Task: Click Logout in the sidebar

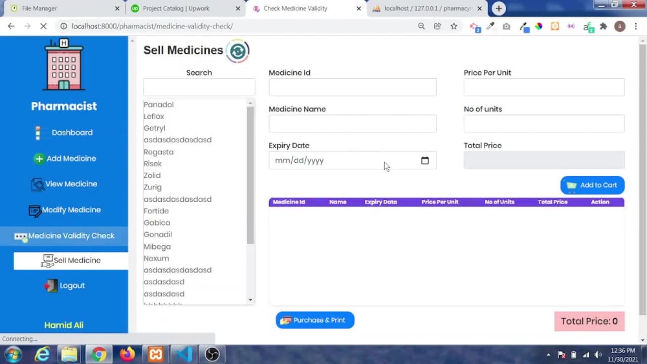Action: pyautogui.click(x=64, y=285)
